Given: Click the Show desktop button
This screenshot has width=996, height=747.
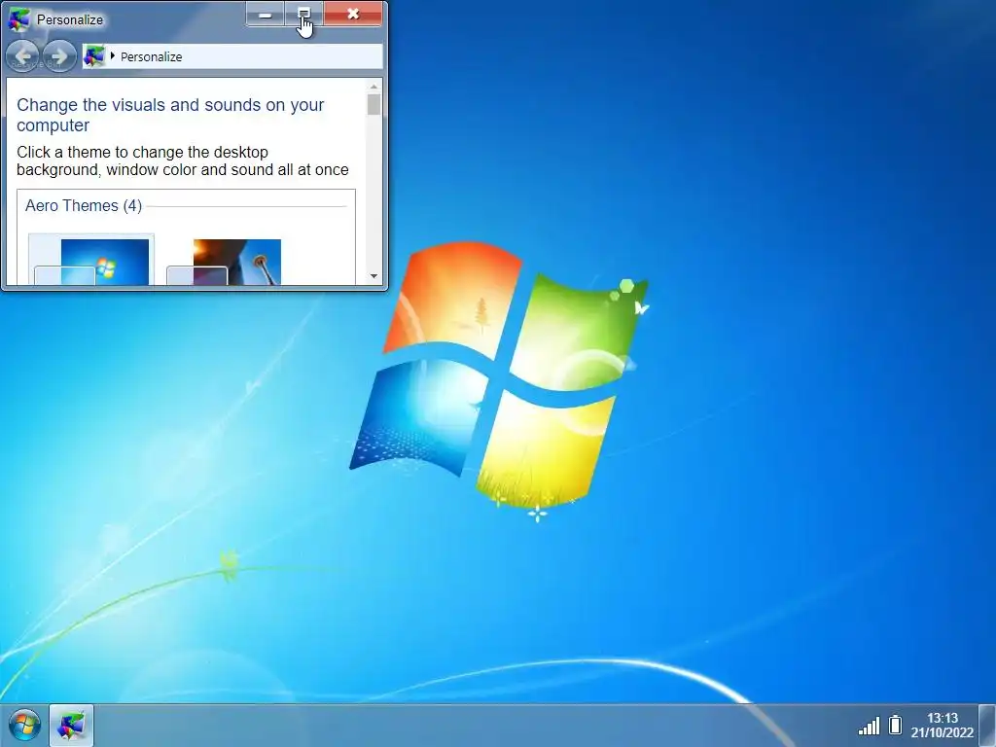Looking at the screenshot, I should coord(987,725).
